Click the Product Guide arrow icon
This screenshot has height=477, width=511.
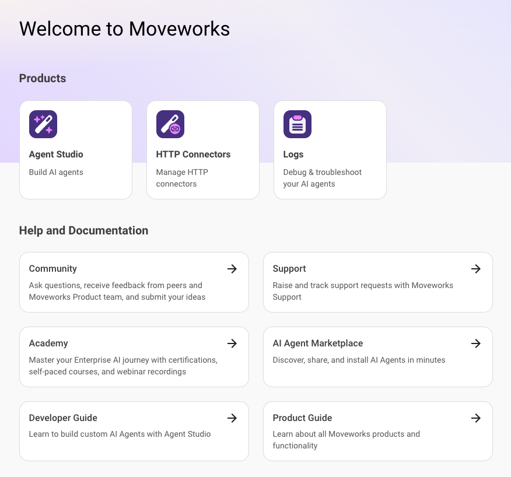(x=476, y=418)
